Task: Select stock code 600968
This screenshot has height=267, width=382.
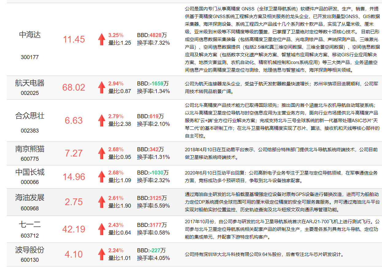Action: coord(30,209)
